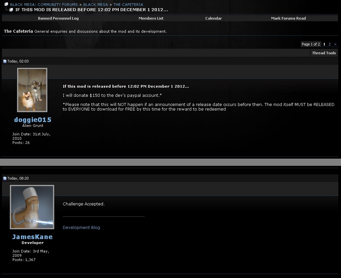341x278 pixels.
Task: Jump to page 2 of the thread
Action: coord(330,44)
